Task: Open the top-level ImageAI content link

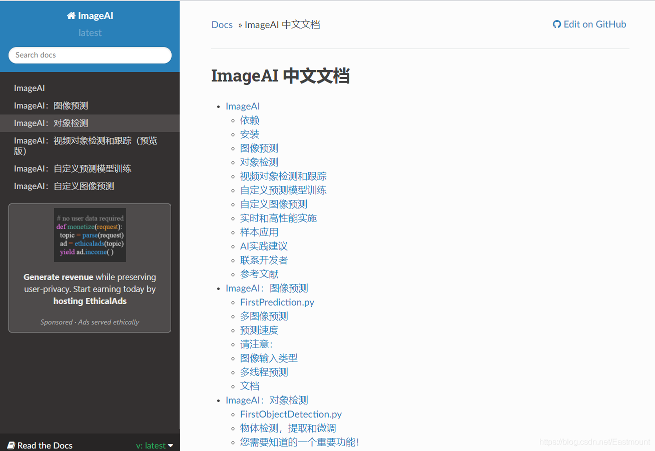Action: click(243, 106)
